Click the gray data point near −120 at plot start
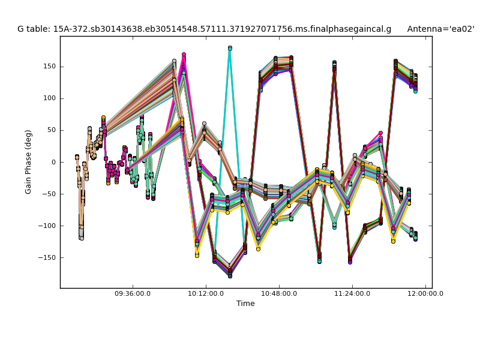Screen dimensions: 480x360 click(x=81, y=238)
